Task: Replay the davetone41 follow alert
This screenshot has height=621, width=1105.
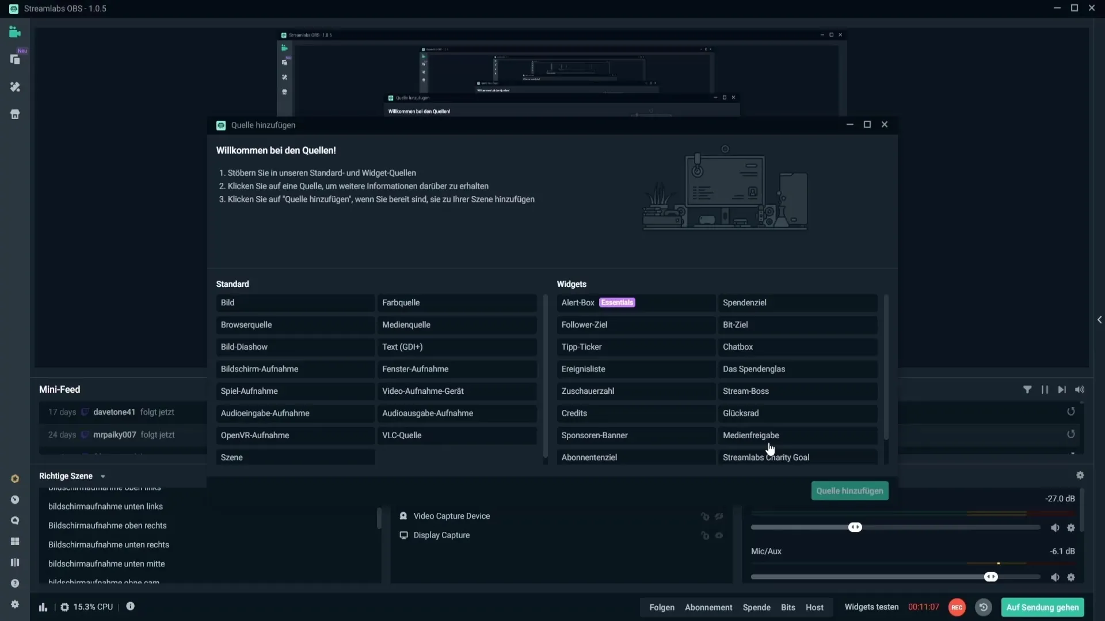Action: 1071,412
